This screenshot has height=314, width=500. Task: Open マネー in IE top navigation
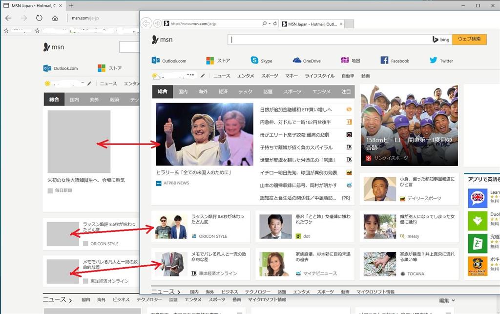pos(291,76)
